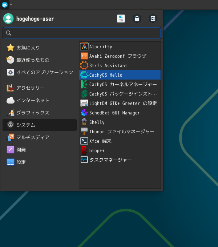The image size is (218, 247).
Task: Click the Thunar ファイルマネージャー icon
Action: (x=84, y=132)
